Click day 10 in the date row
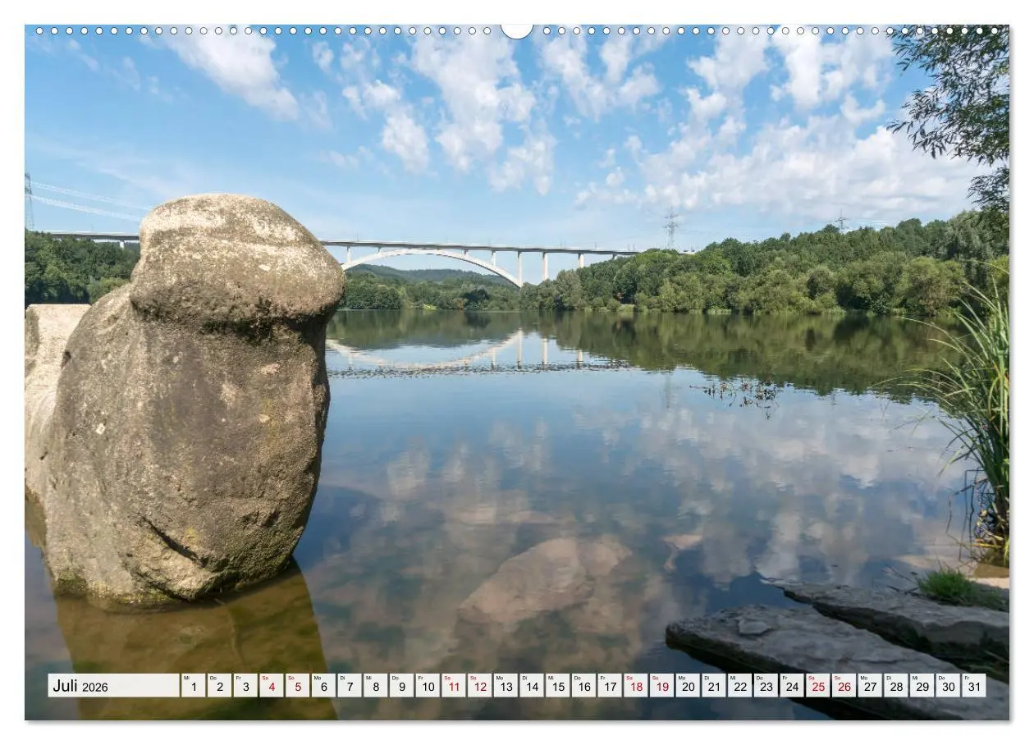This screenshot has height=745, width=1034. click(x=427, y=686)
